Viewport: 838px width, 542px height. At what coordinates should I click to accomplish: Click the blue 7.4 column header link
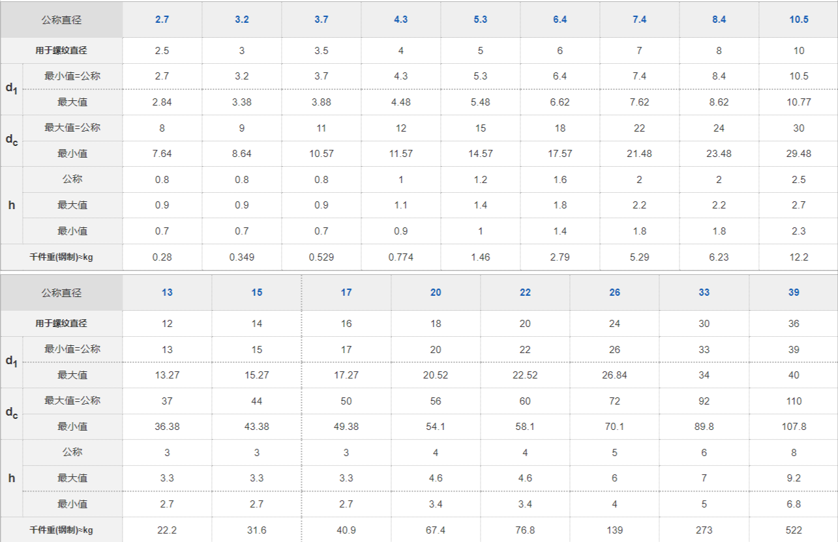coord(640,20)
